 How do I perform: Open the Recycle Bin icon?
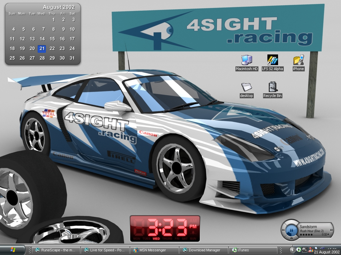272,90
